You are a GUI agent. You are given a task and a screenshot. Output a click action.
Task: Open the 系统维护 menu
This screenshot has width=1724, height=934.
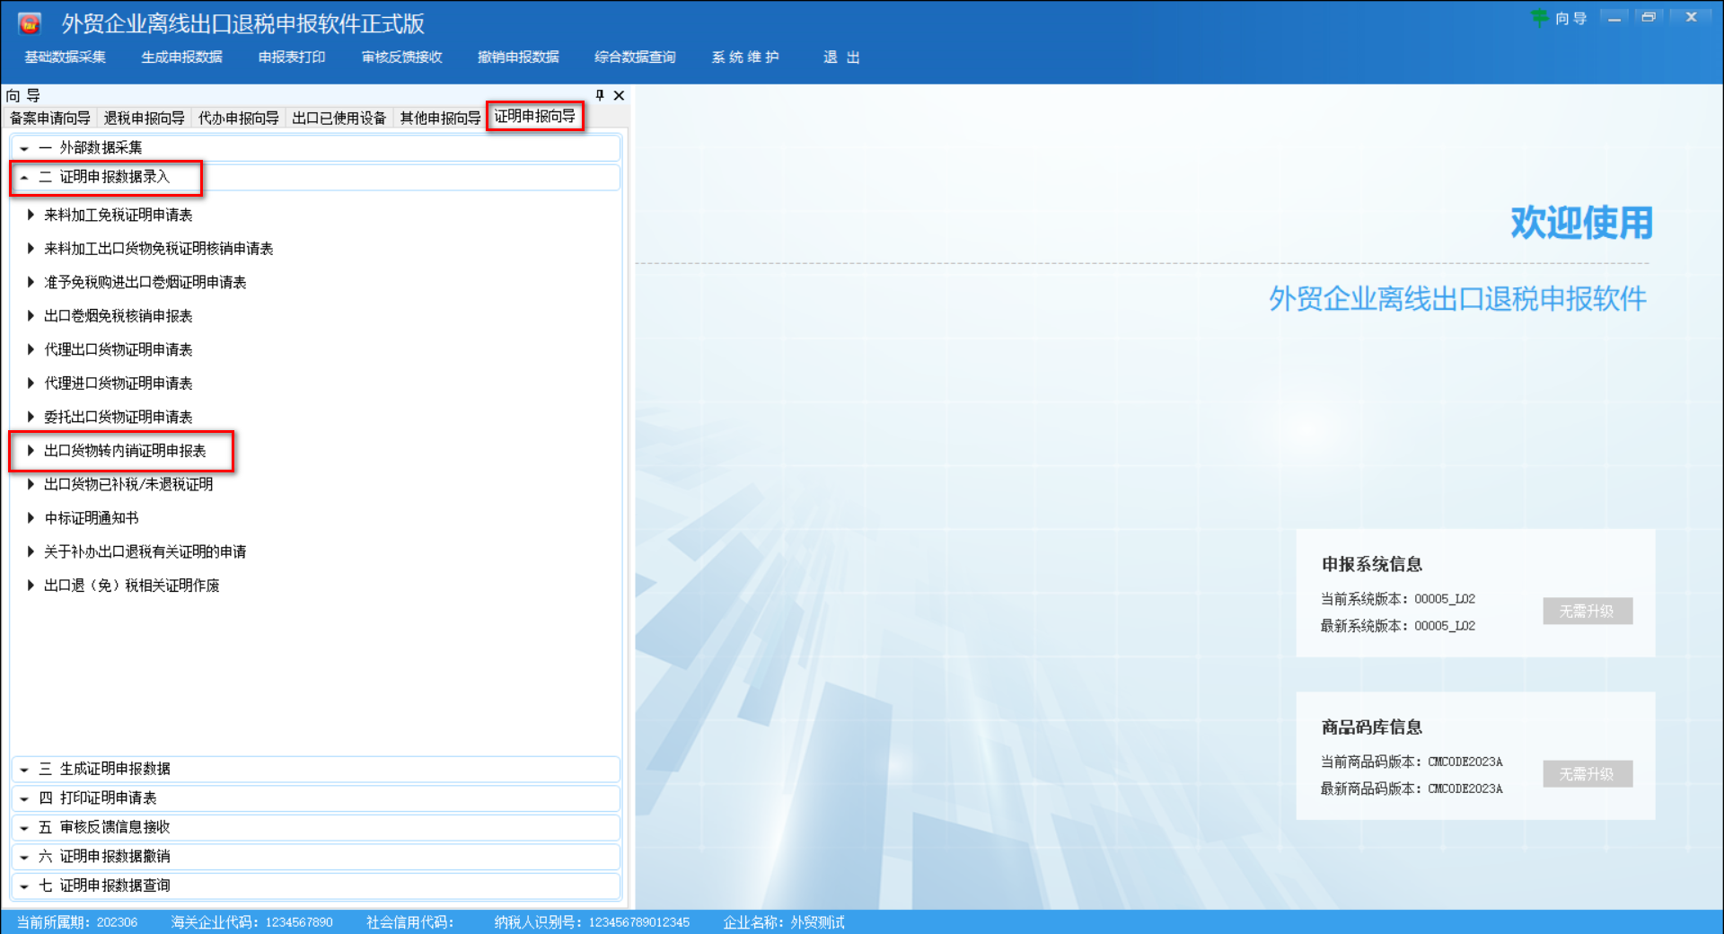[745, 57]
